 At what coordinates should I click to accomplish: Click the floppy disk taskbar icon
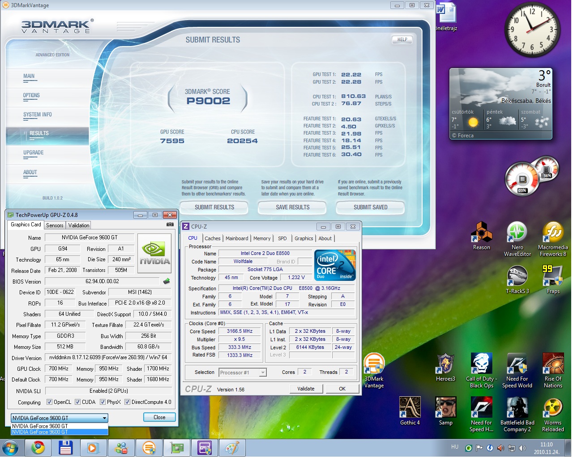[65, 448]
